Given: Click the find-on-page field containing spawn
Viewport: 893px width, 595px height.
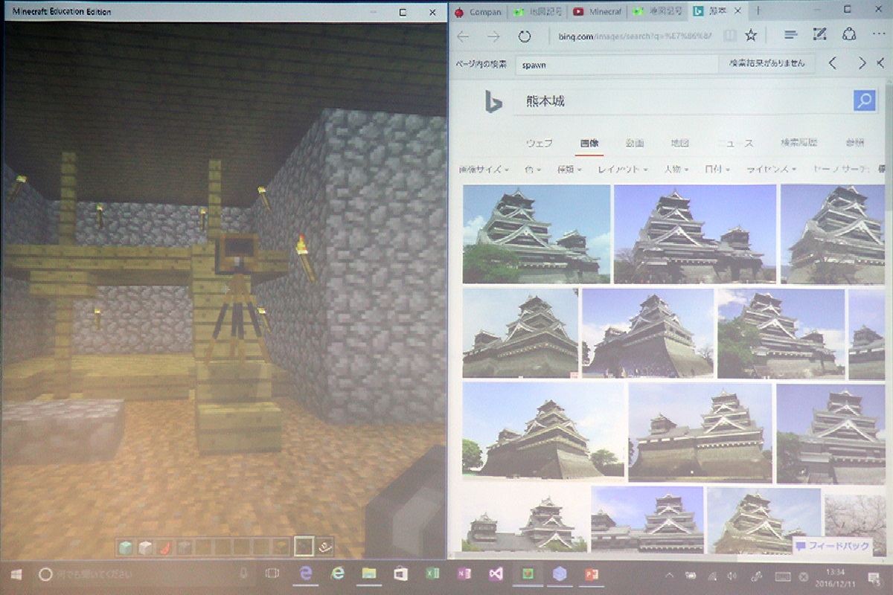Looking at the screenshot, I should pos(615,64).
